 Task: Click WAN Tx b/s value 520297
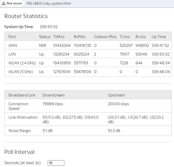126,46
